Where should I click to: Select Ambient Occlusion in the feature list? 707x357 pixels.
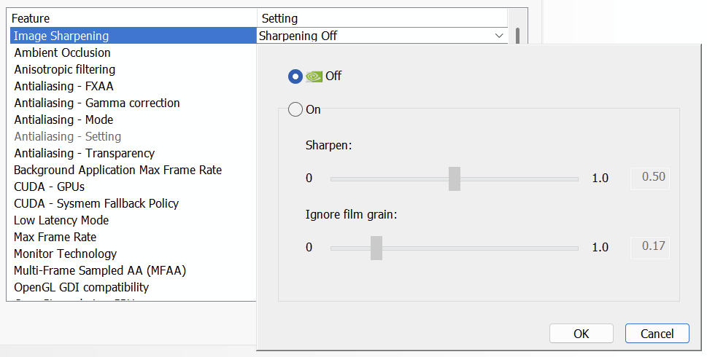click(63, 52)
